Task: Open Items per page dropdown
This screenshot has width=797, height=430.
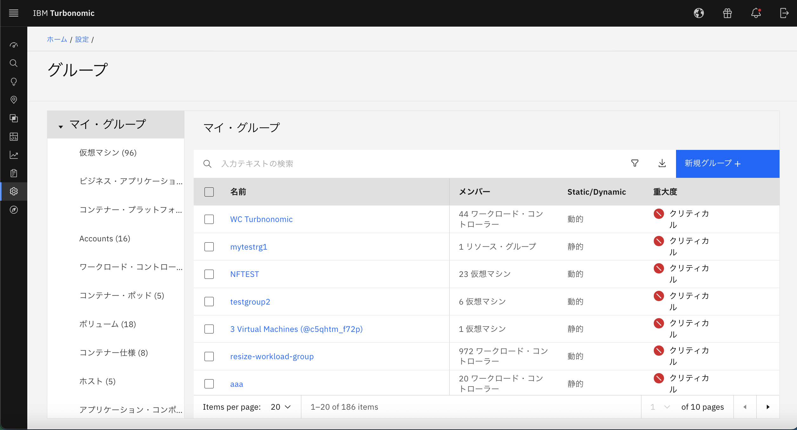Action: pyautogui.click(x=281, y=407)
